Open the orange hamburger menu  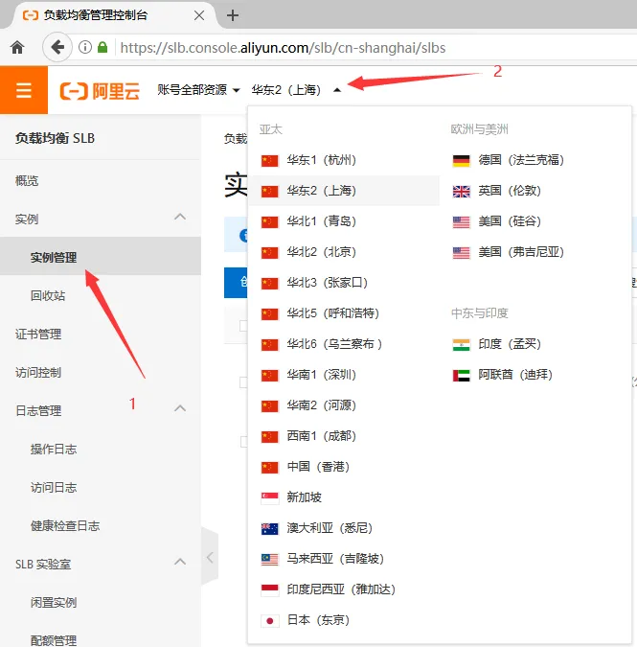24,90
